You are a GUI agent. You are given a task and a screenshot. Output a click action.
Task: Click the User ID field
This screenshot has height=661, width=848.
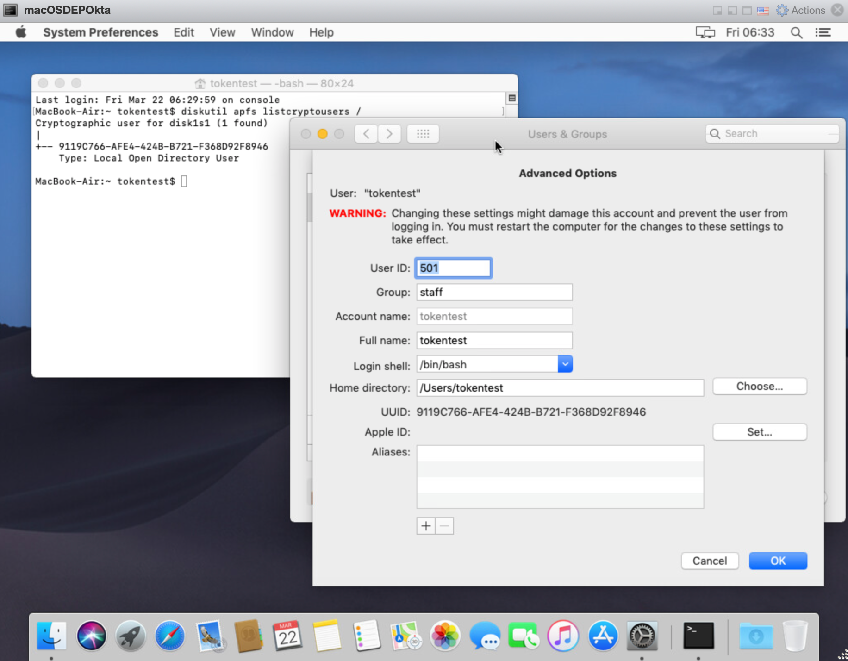(453, 268)
